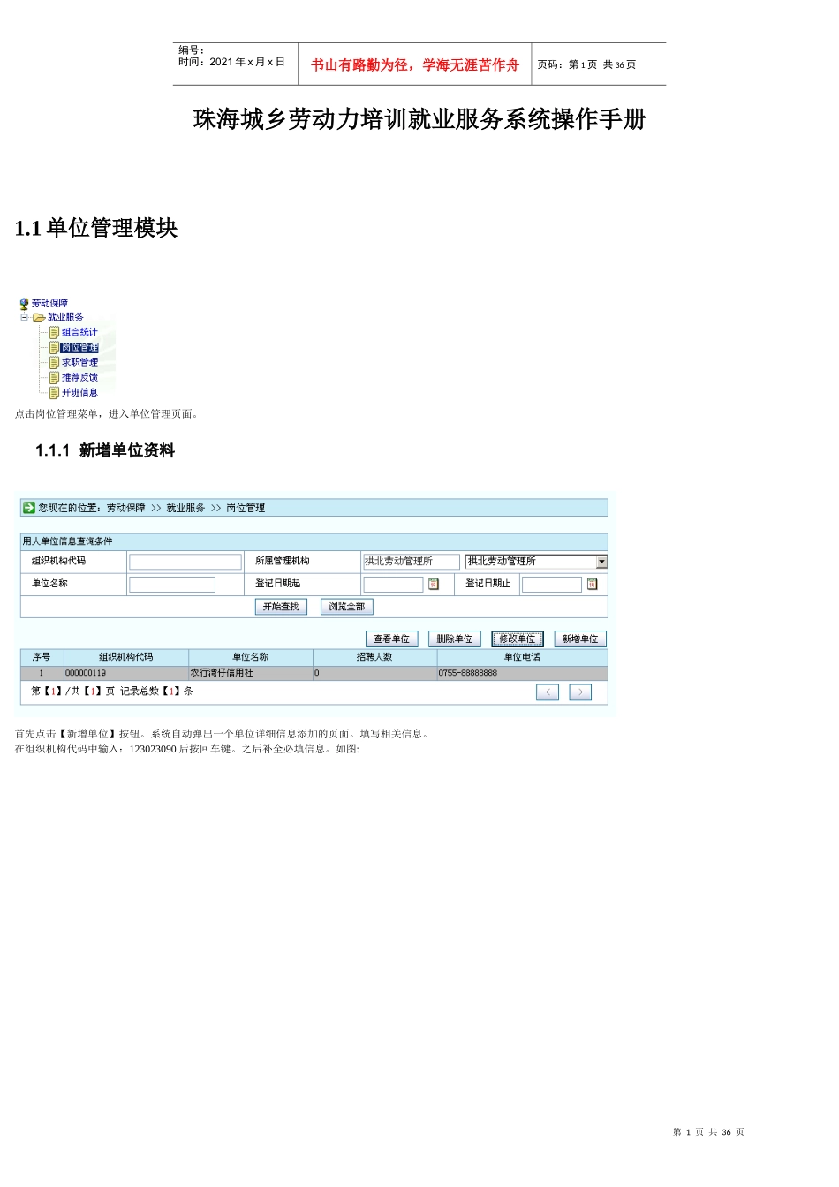Viewport: 839px width, 1187px height.
Task: Click the 修改单位 button
Action: [x=518, y=639]
